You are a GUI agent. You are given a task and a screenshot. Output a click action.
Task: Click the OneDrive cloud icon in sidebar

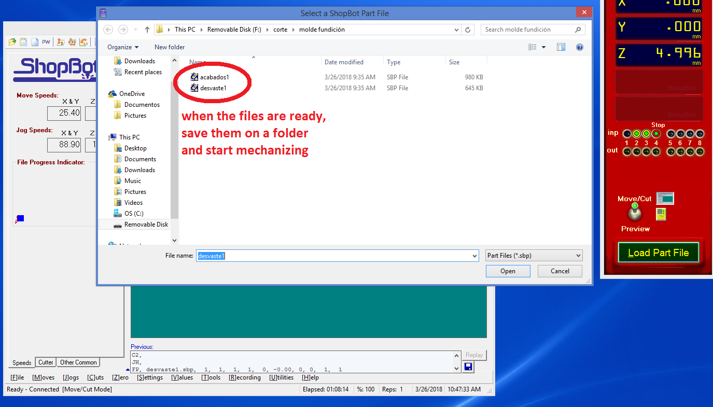pyautogui.click(x=112, y=94)
